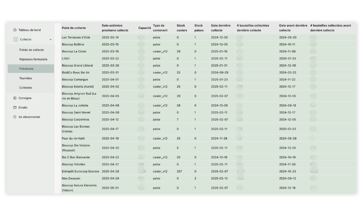Open Réponses formulaire page
363x218 pixels.
pos(33,59)
